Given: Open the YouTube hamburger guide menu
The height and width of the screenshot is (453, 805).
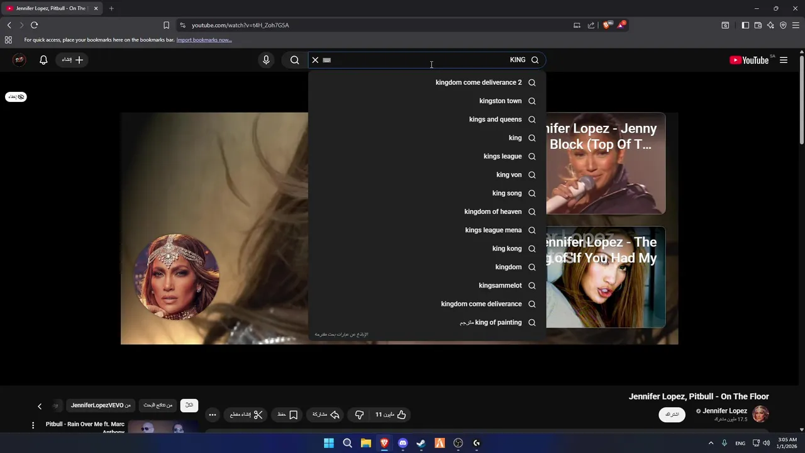Looking at the screenshot, I should [x=784, y=60].
